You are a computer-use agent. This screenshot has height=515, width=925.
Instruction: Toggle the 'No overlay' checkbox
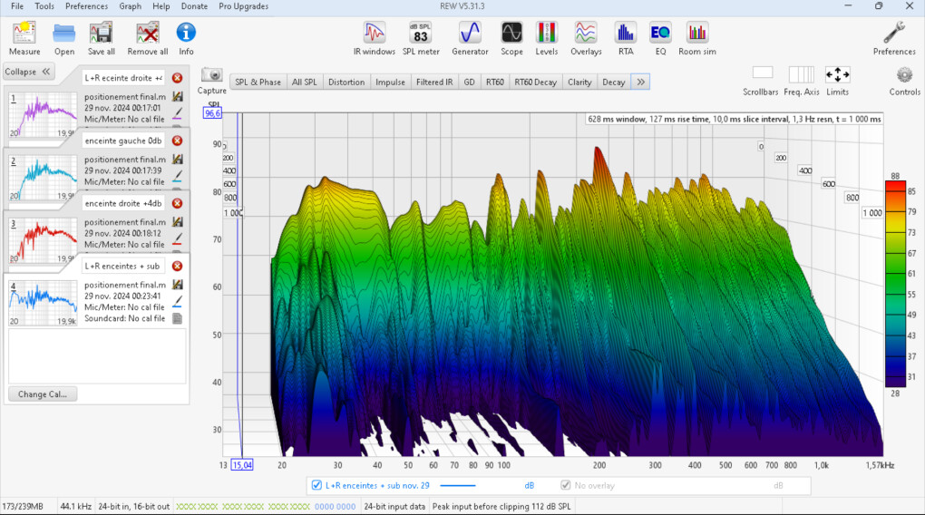point(565,485)
